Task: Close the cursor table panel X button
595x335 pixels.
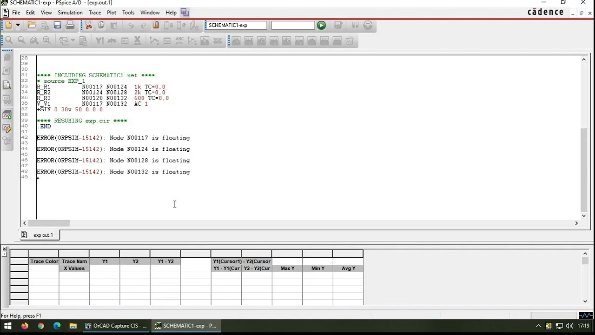Action: pos(4,250)
